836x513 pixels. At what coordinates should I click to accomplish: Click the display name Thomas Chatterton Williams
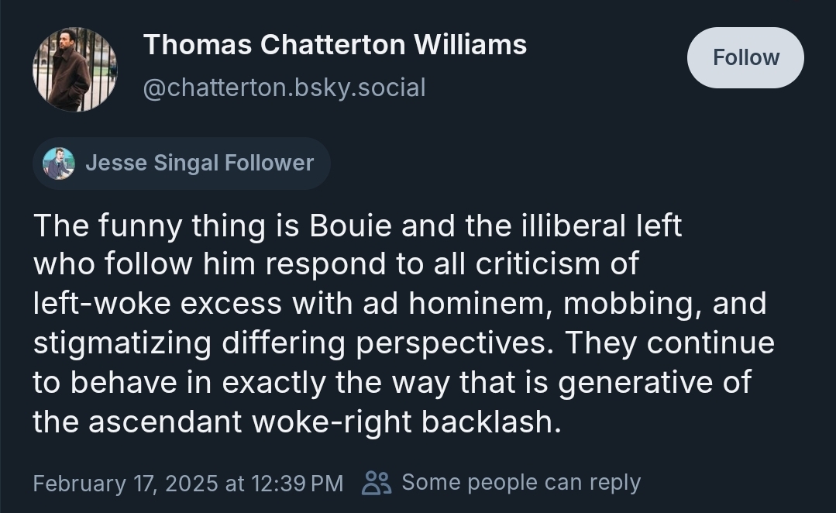click(335, 45)
